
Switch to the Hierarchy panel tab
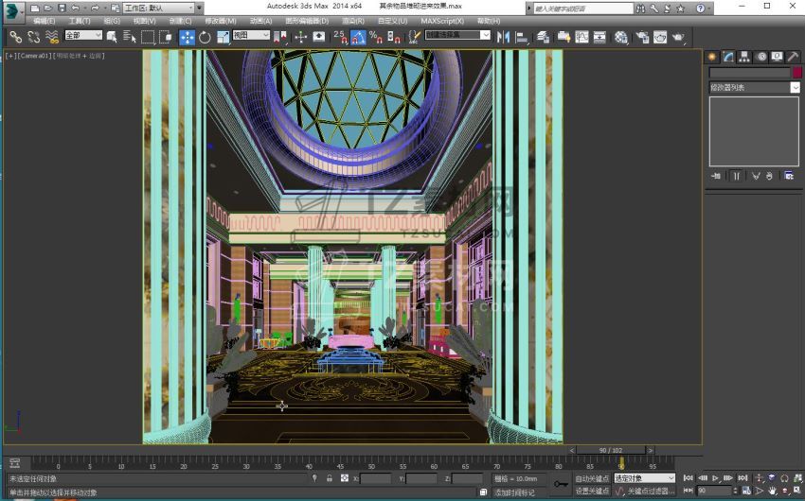744,57
